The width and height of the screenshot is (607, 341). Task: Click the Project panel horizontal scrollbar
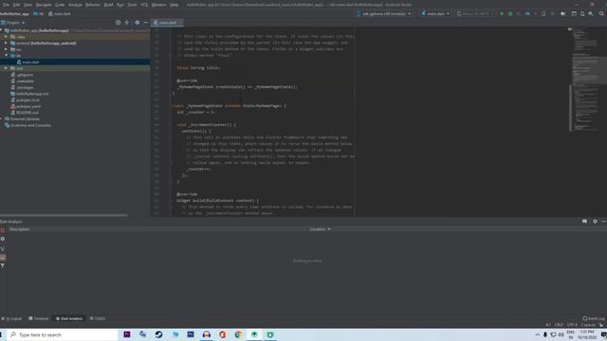64,215
